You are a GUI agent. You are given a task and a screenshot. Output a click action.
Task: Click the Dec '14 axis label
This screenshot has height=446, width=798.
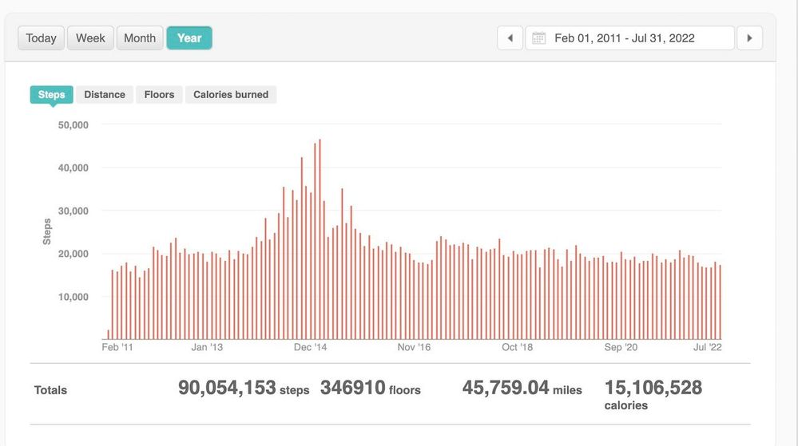point(311,347)
